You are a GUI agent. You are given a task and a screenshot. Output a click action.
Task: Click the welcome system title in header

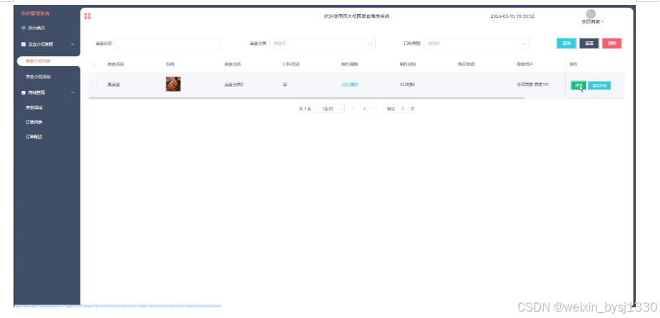(x=356, y=16)
